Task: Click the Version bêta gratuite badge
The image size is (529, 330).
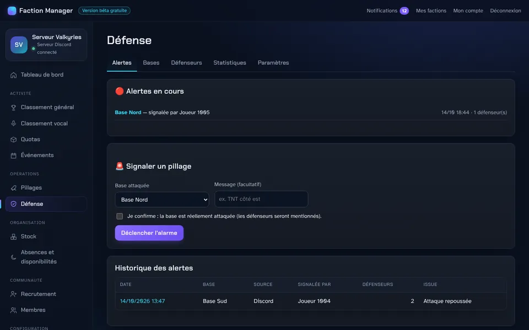Action: click(x=104, y=11)
